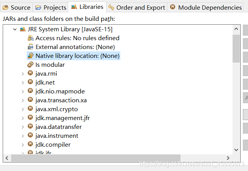This screenshot has height=171, width=248.
Task: Select JRE System Library [JavaSE-15]
Action: click(70, 29)
